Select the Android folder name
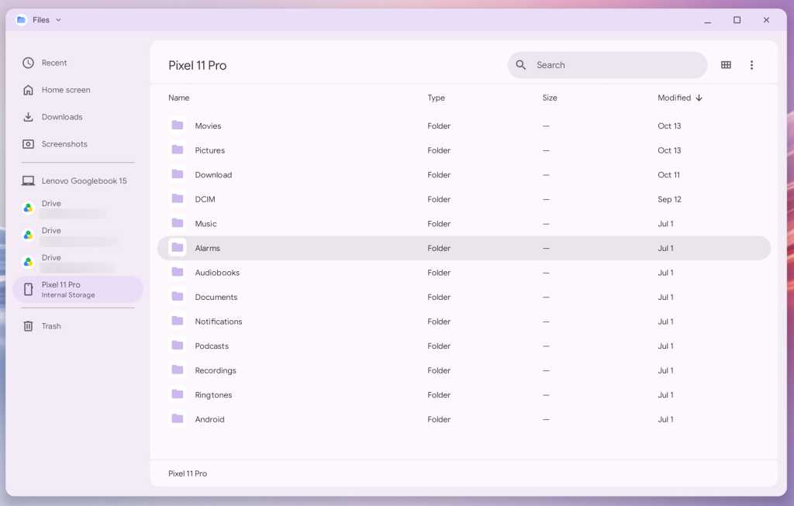This screenshot has width=794, height=506. point(209,419)
